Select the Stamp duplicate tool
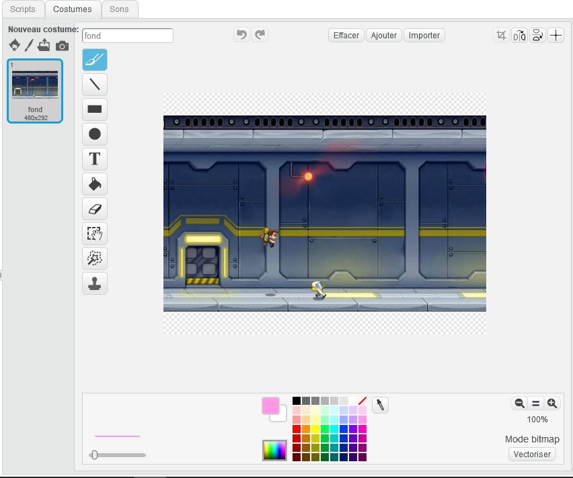Screen dimensions: 573x478 [x=95, y=283]
